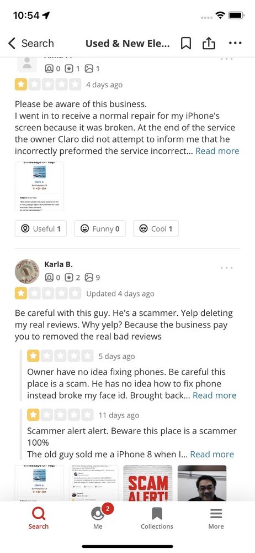Open the Collections tab
255x553 pixels.
[x=157, y=518]
